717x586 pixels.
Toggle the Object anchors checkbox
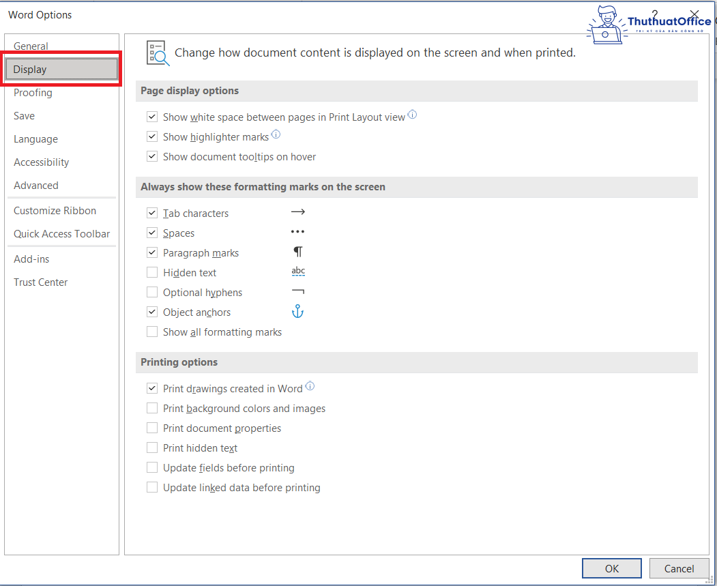tap(152, 312)
